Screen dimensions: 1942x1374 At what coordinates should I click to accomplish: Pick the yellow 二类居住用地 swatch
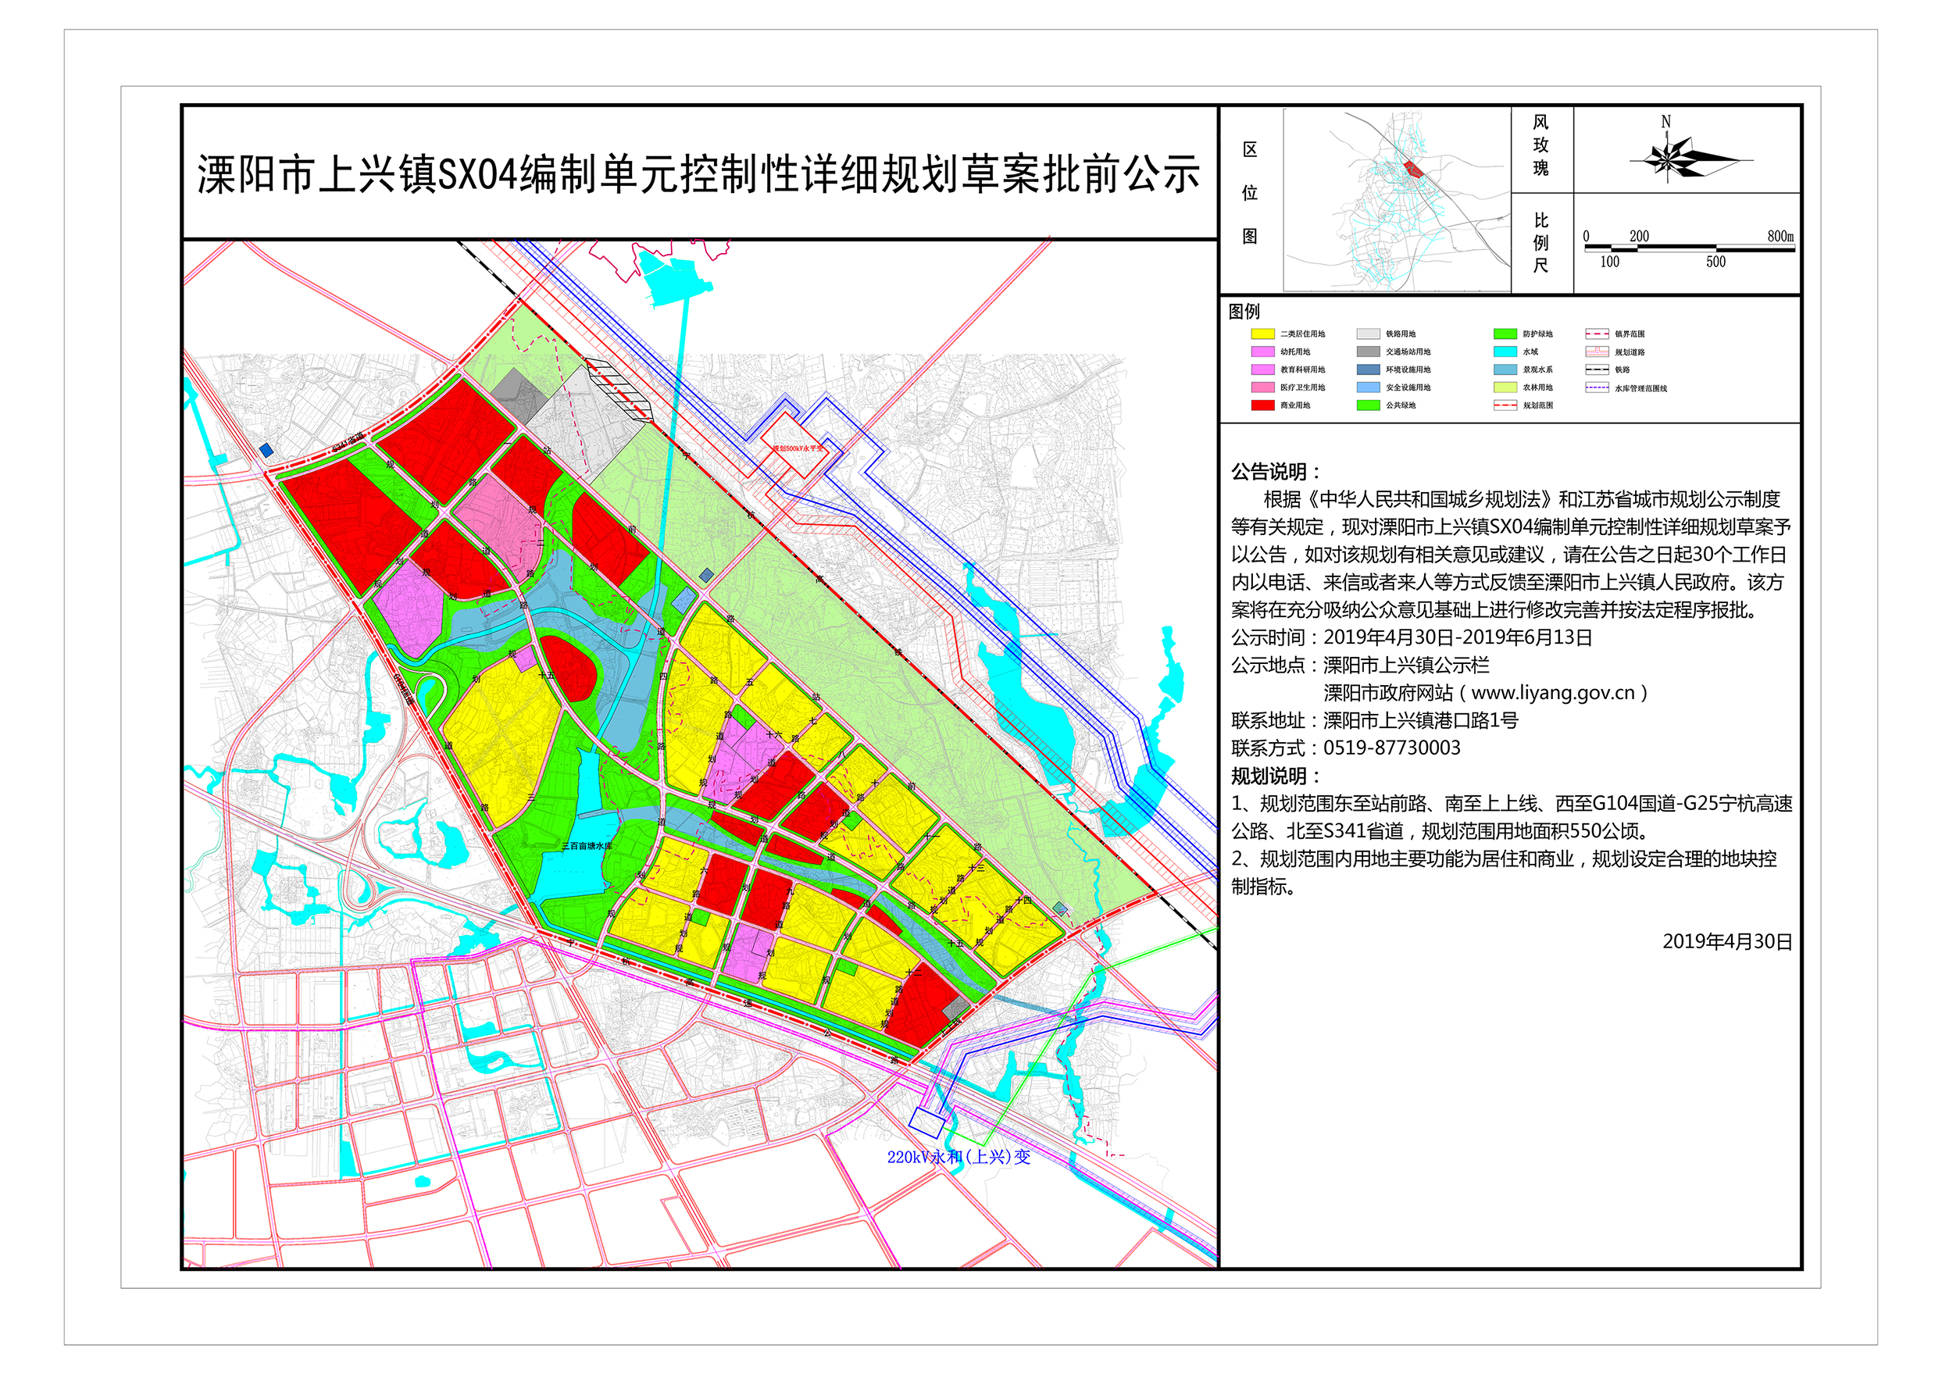1262,334
